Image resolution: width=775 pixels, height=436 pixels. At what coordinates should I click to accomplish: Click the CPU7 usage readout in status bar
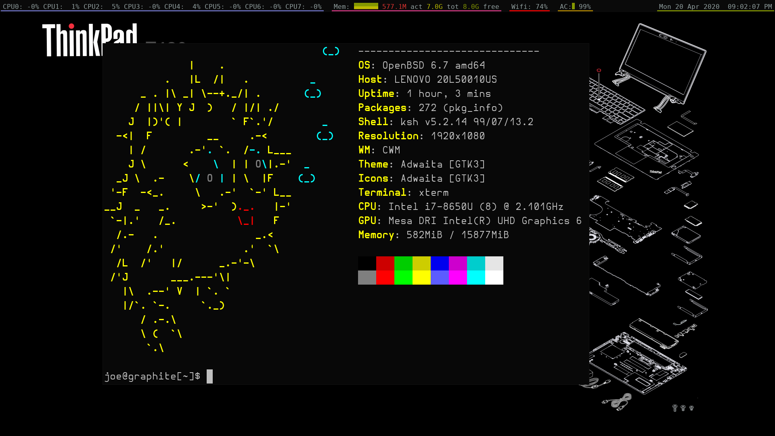point(303,6)
